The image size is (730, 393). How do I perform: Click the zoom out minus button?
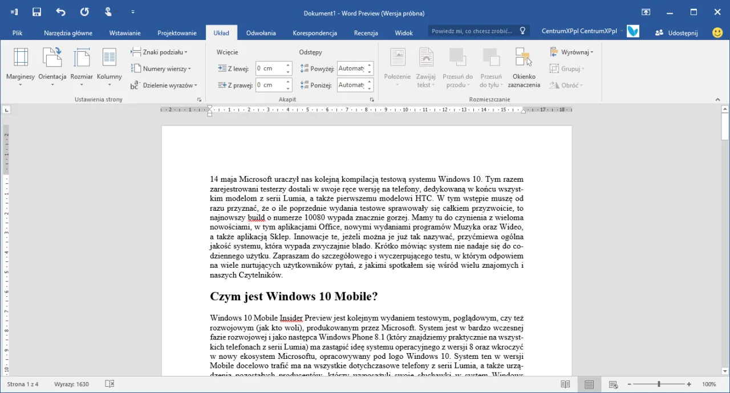pyautogui.click(x=630, y=384)
